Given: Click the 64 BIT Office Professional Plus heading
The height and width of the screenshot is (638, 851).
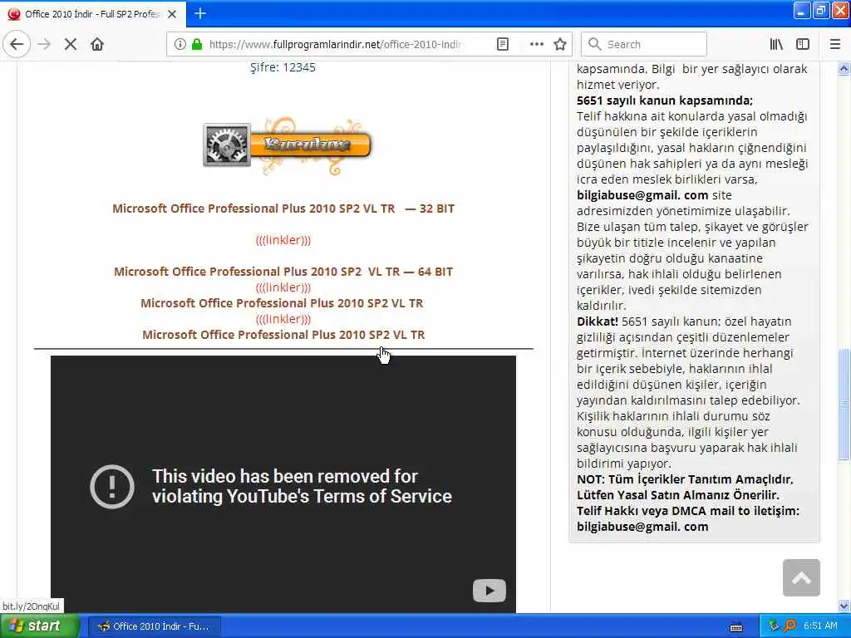Looking at the screenshot, I should 283,272.
